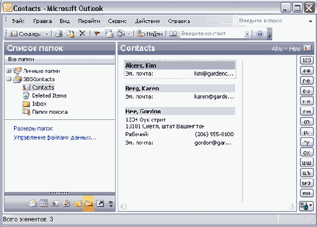Expand the Личные папки tree node
The height and width of the screenshot is (227, 317).
coord(9,71)
